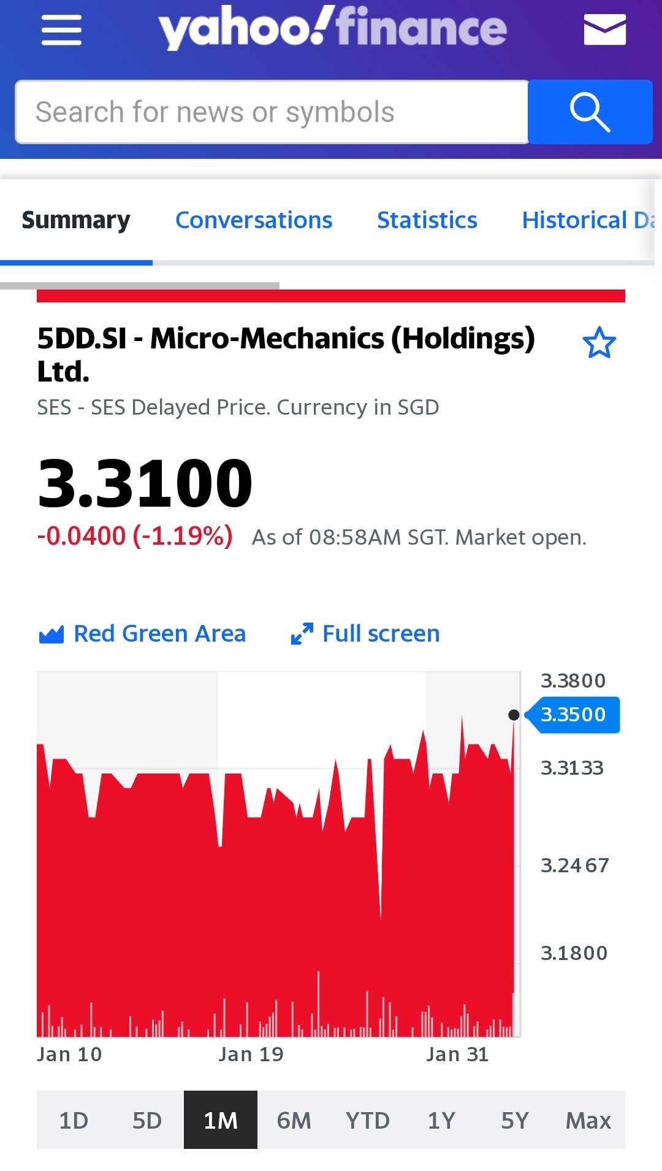Focus the search for news or symbols field
The width and height of the screenshot is (662, 1171).
(x=272, y=112)
